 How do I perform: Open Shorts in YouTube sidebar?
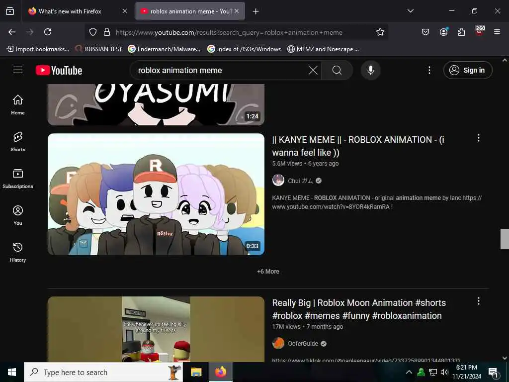(x=18, y=142)
